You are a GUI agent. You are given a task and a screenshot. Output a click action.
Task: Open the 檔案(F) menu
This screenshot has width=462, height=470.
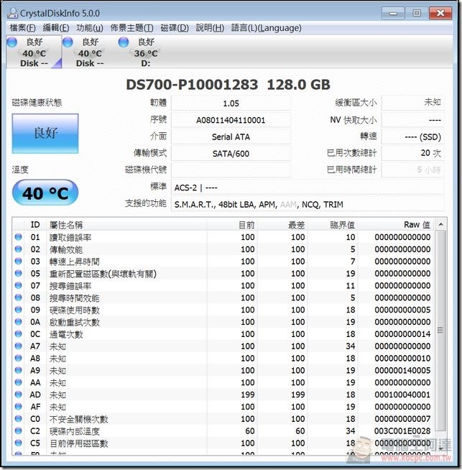22,28
